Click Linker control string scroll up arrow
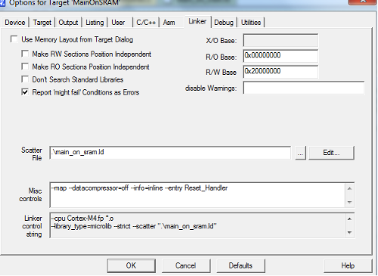This screenshot has width=378, height=276. [x=349, y=219]
